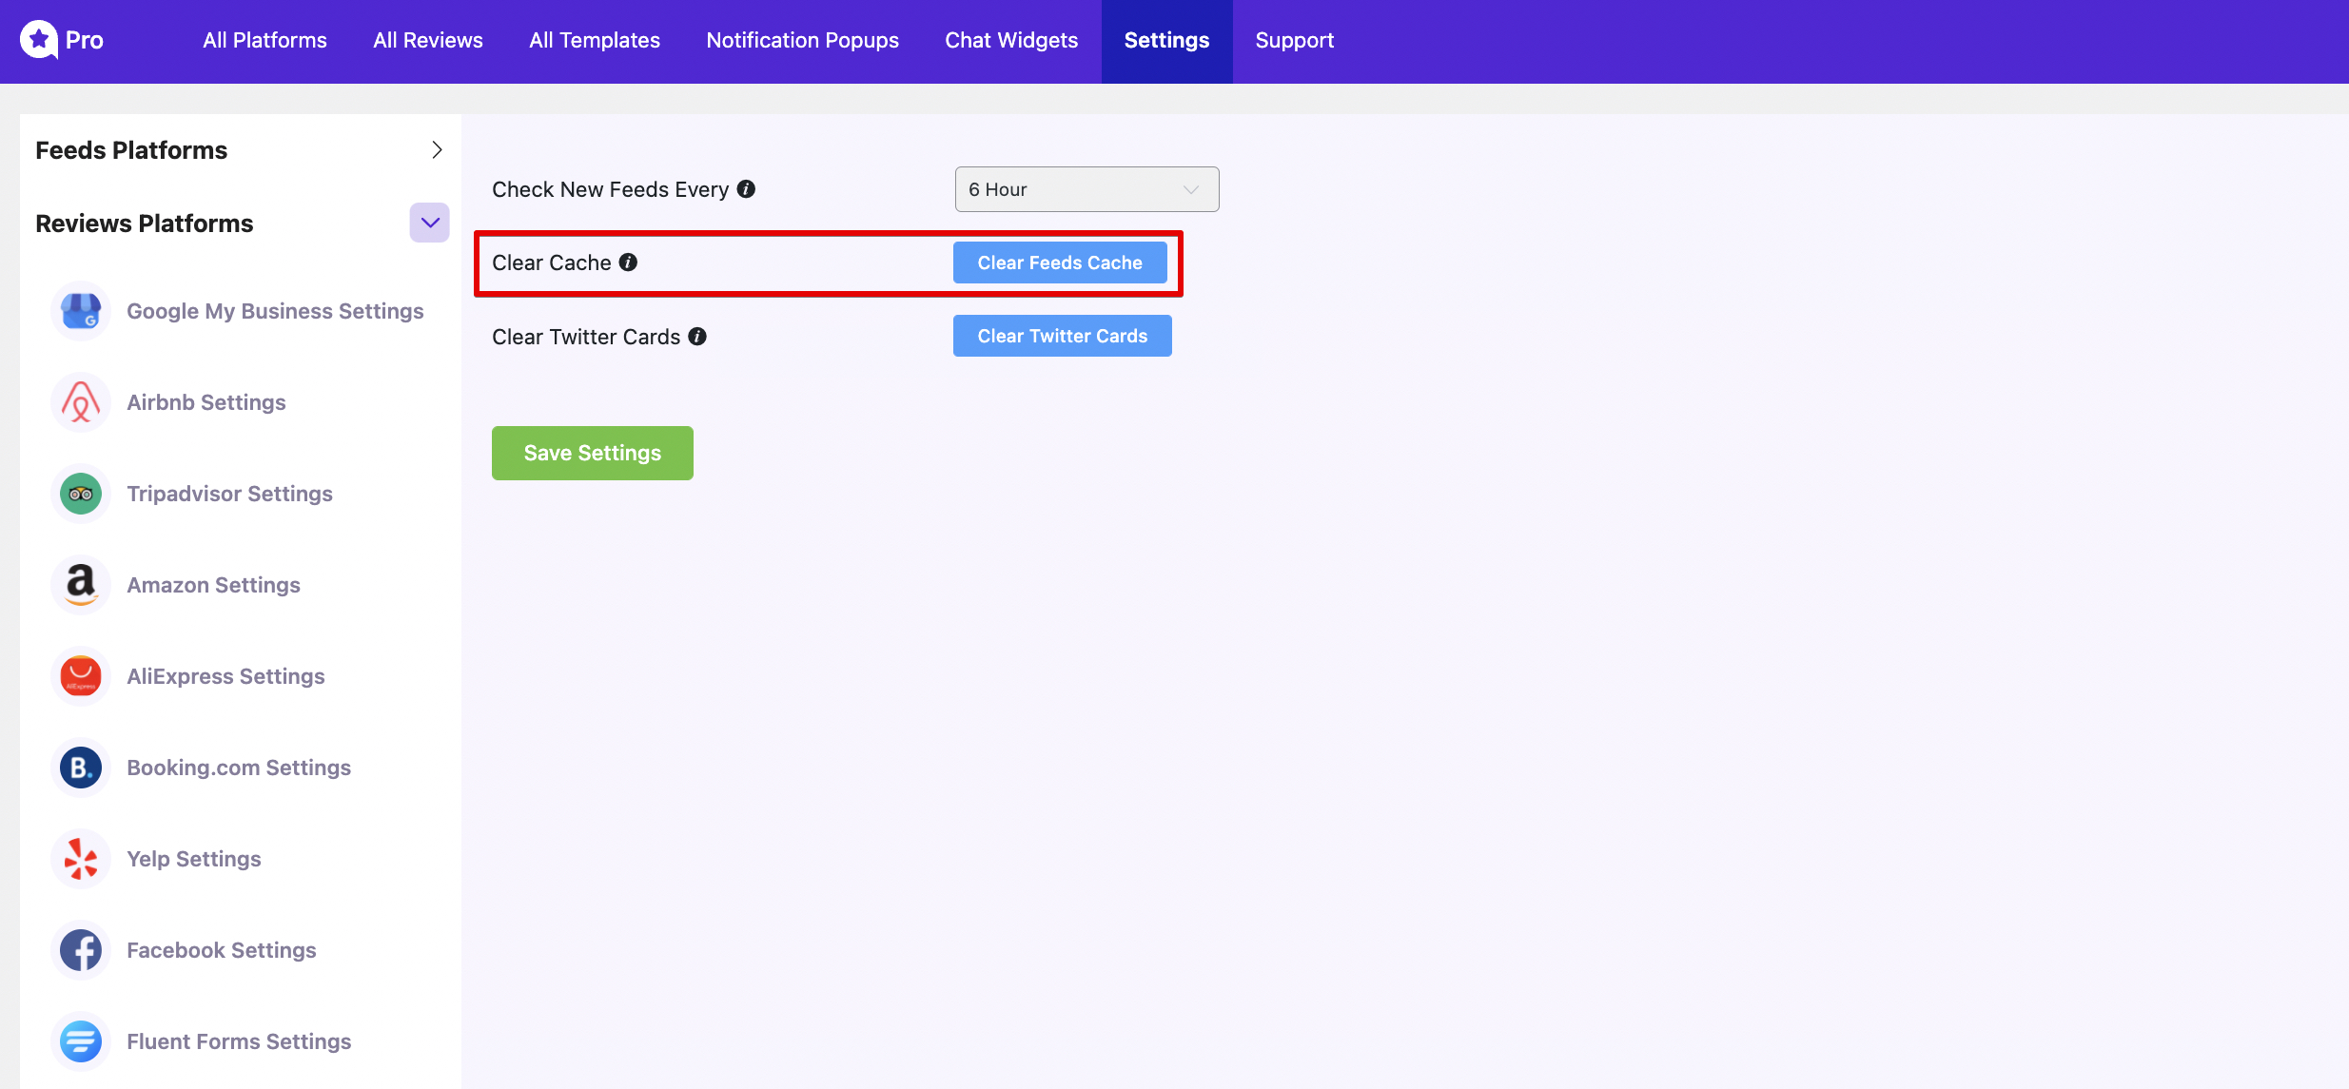Click the Clear Cache info tooltip icon

click(x=631, y=263)
